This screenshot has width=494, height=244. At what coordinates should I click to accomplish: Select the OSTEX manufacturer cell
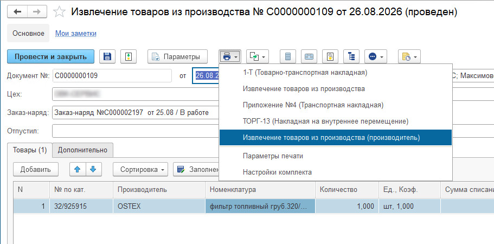(x=159, y=207)
